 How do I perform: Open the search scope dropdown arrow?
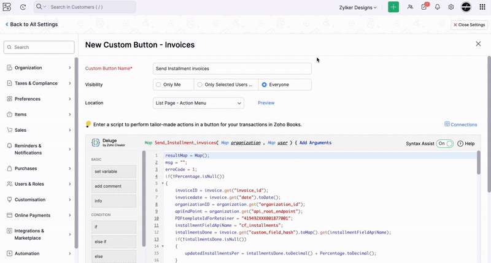pyautogui.click(x=45, y=7)
